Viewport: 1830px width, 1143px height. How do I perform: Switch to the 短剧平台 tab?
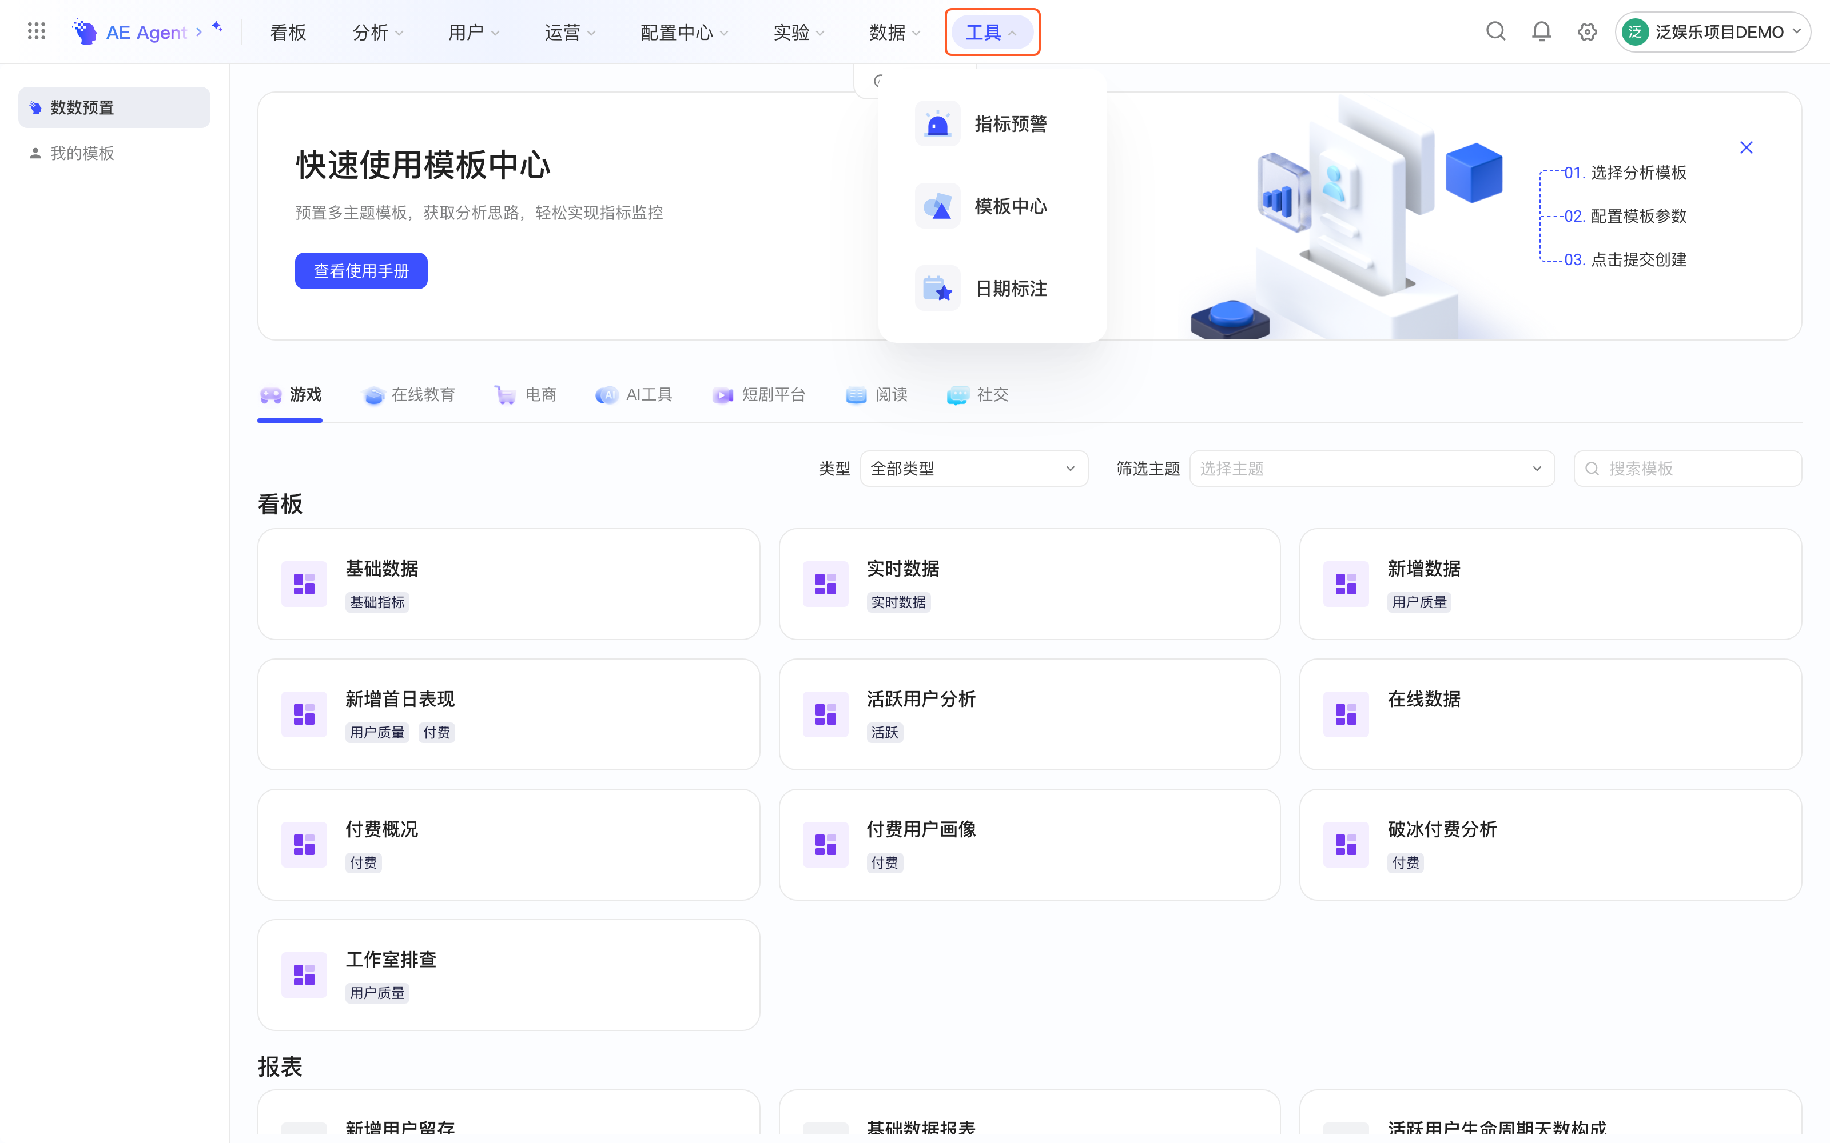[759, 394]
